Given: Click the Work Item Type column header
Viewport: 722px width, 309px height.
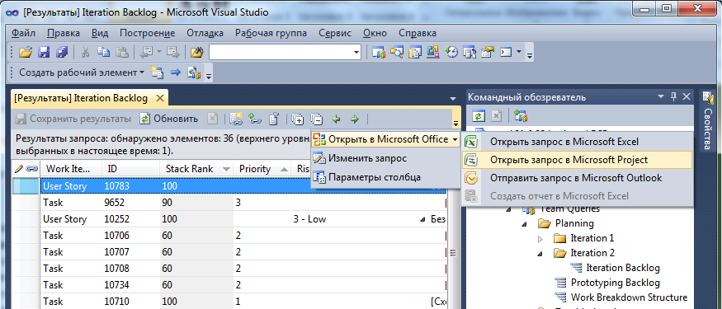Looking at the screenshot, I should [71, 169].
